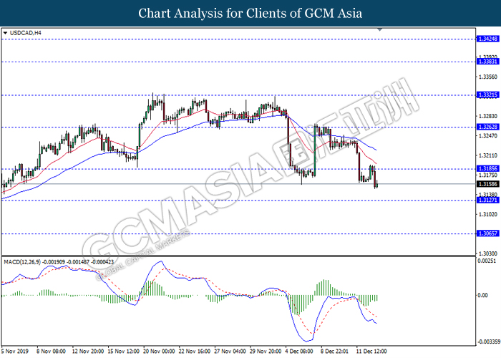Click the Chart Analysis for Clients header title

[250, 14]
